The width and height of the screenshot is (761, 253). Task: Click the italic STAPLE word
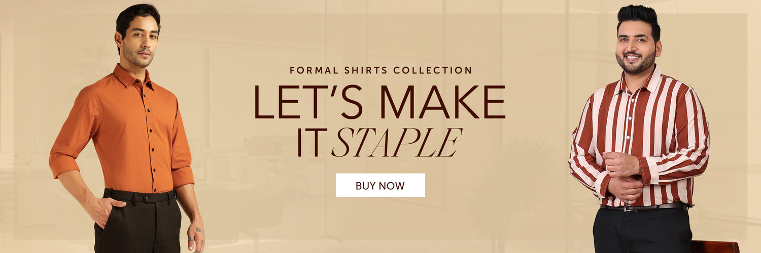[x=396, y=143]
